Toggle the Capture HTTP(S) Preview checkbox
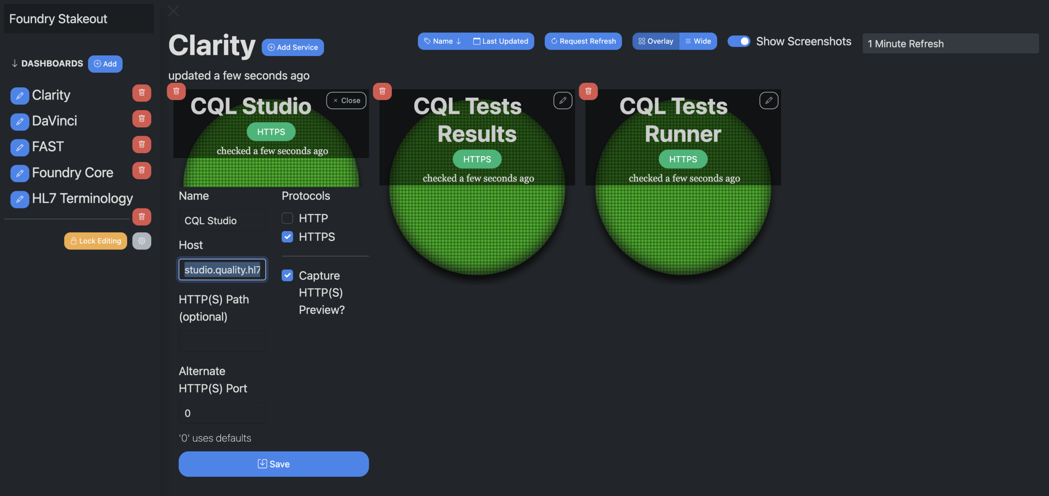1049x496 pixels. (287, 275)
